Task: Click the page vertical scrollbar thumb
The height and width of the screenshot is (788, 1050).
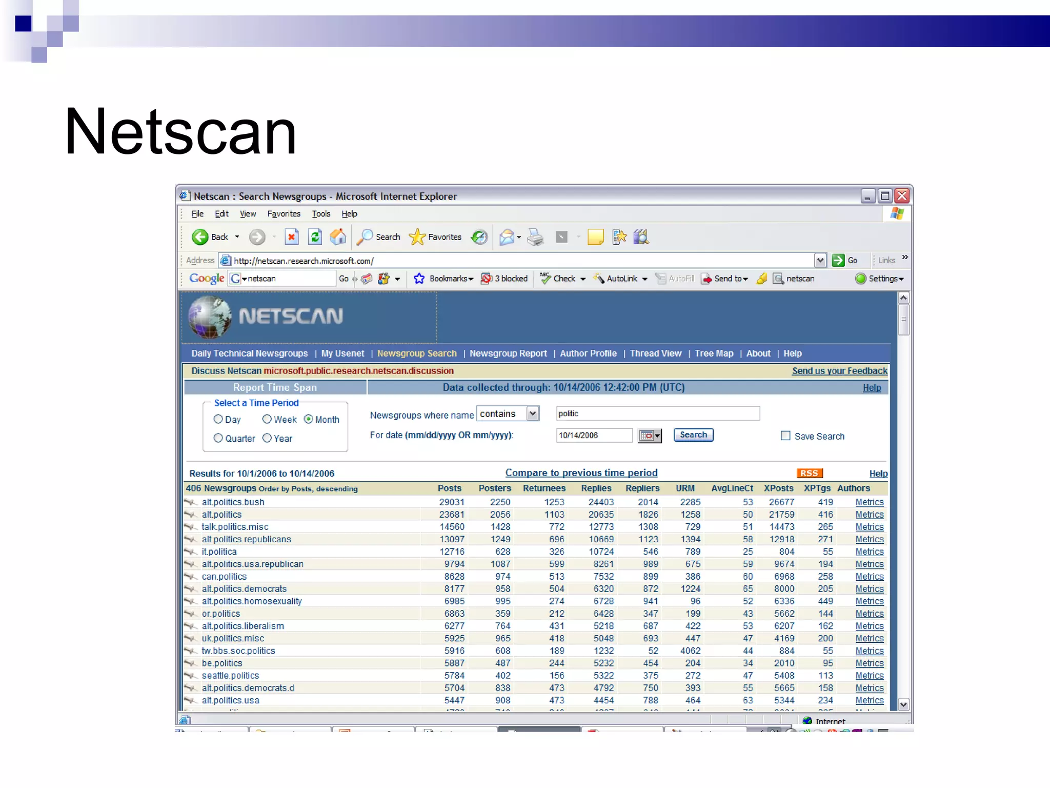Action: point(904,320)
